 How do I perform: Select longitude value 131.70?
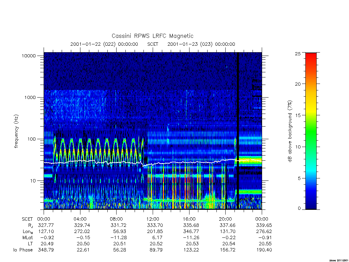(x=228, y=232)
